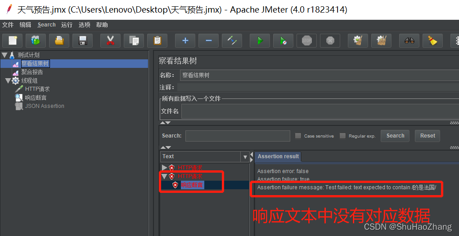Click the Paste clipboard icon
Image resolution: width=459 pixels, height=236 pixels.
pyautogui.click(x=157, y=40)
